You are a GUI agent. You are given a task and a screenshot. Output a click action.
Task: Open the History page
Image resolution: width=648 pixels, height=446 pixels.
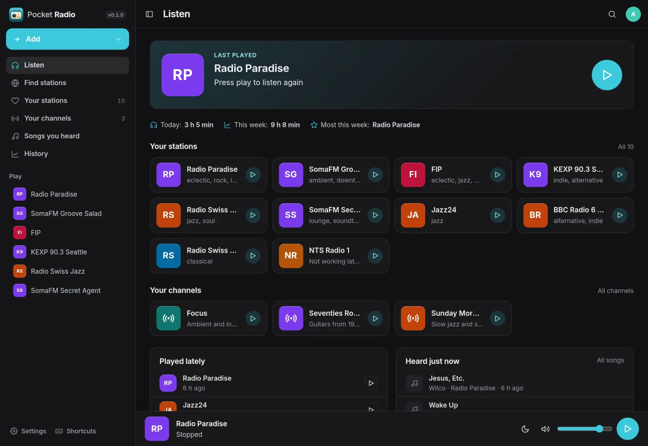click(x=68, y=154)
